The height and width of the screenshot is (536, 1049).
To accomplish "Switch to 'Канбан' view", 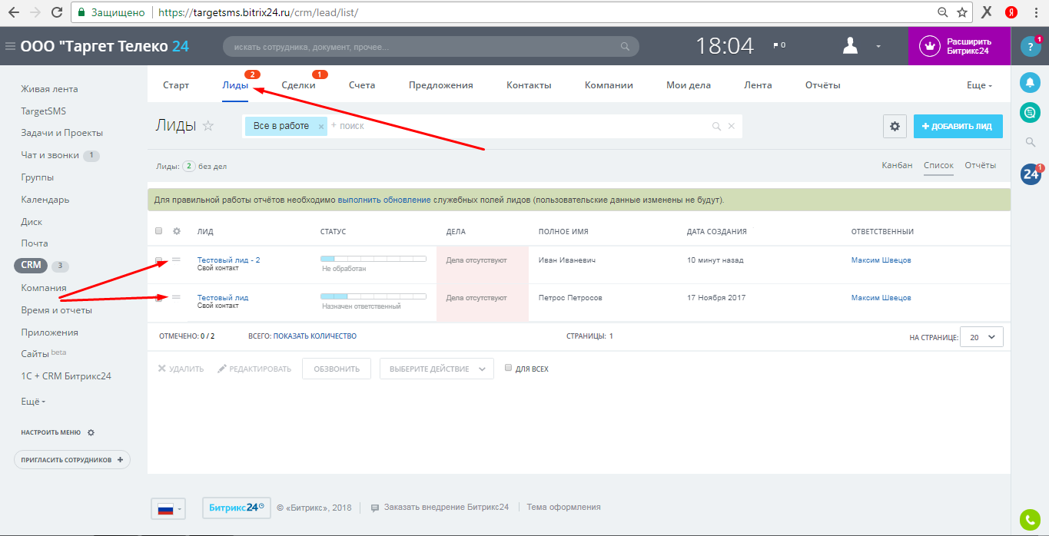I will point(897,165).
